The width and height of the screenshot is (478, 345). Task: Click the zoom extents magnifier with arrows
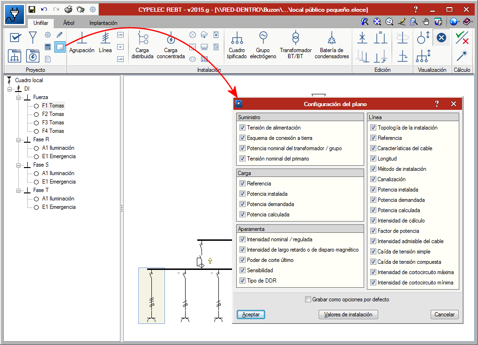(377, 22)
